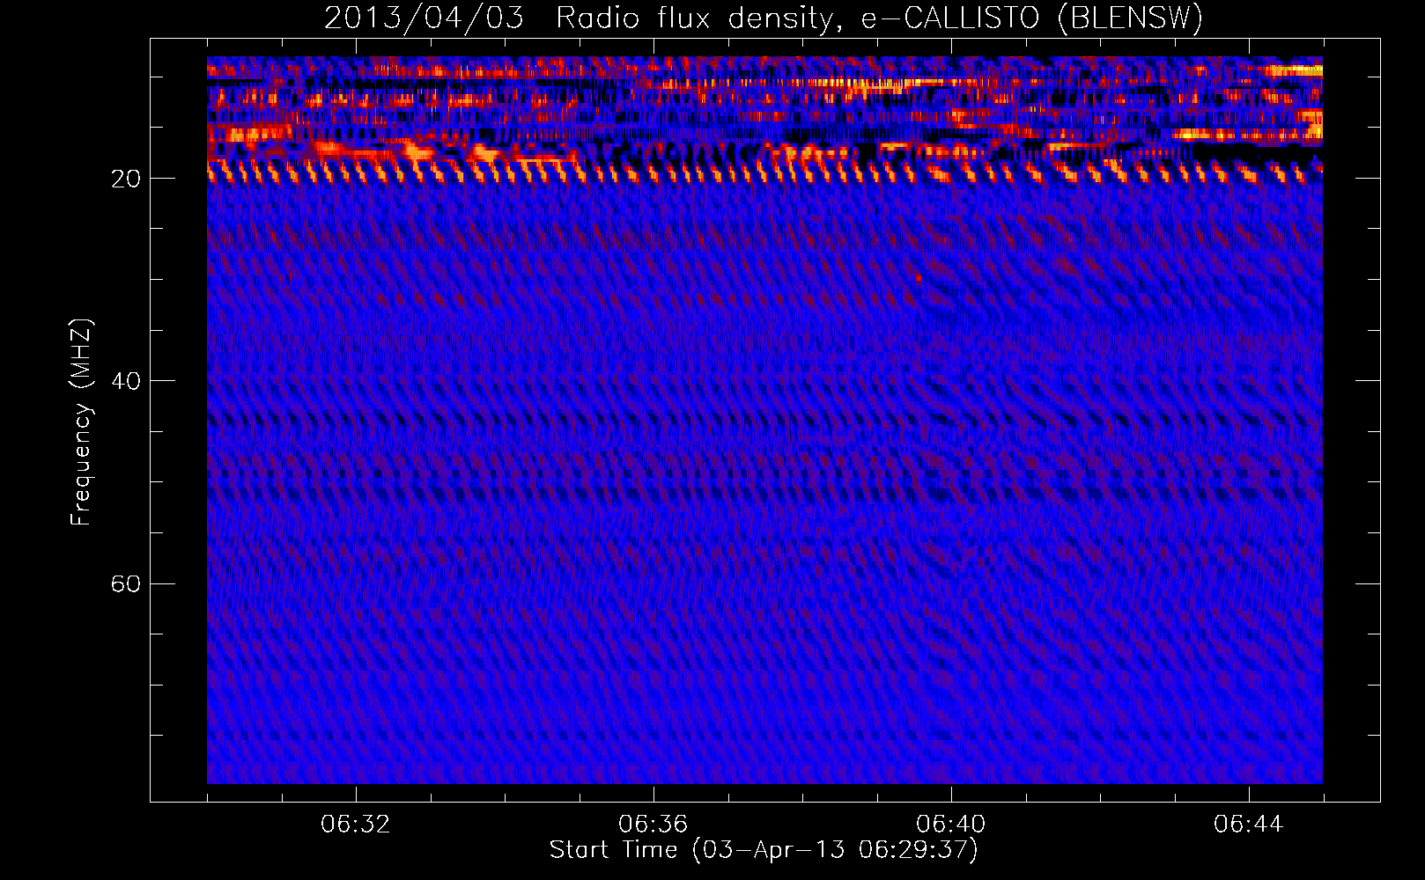Click the 06:36 time tick label
1425x880 pixels.
[653, 825]
